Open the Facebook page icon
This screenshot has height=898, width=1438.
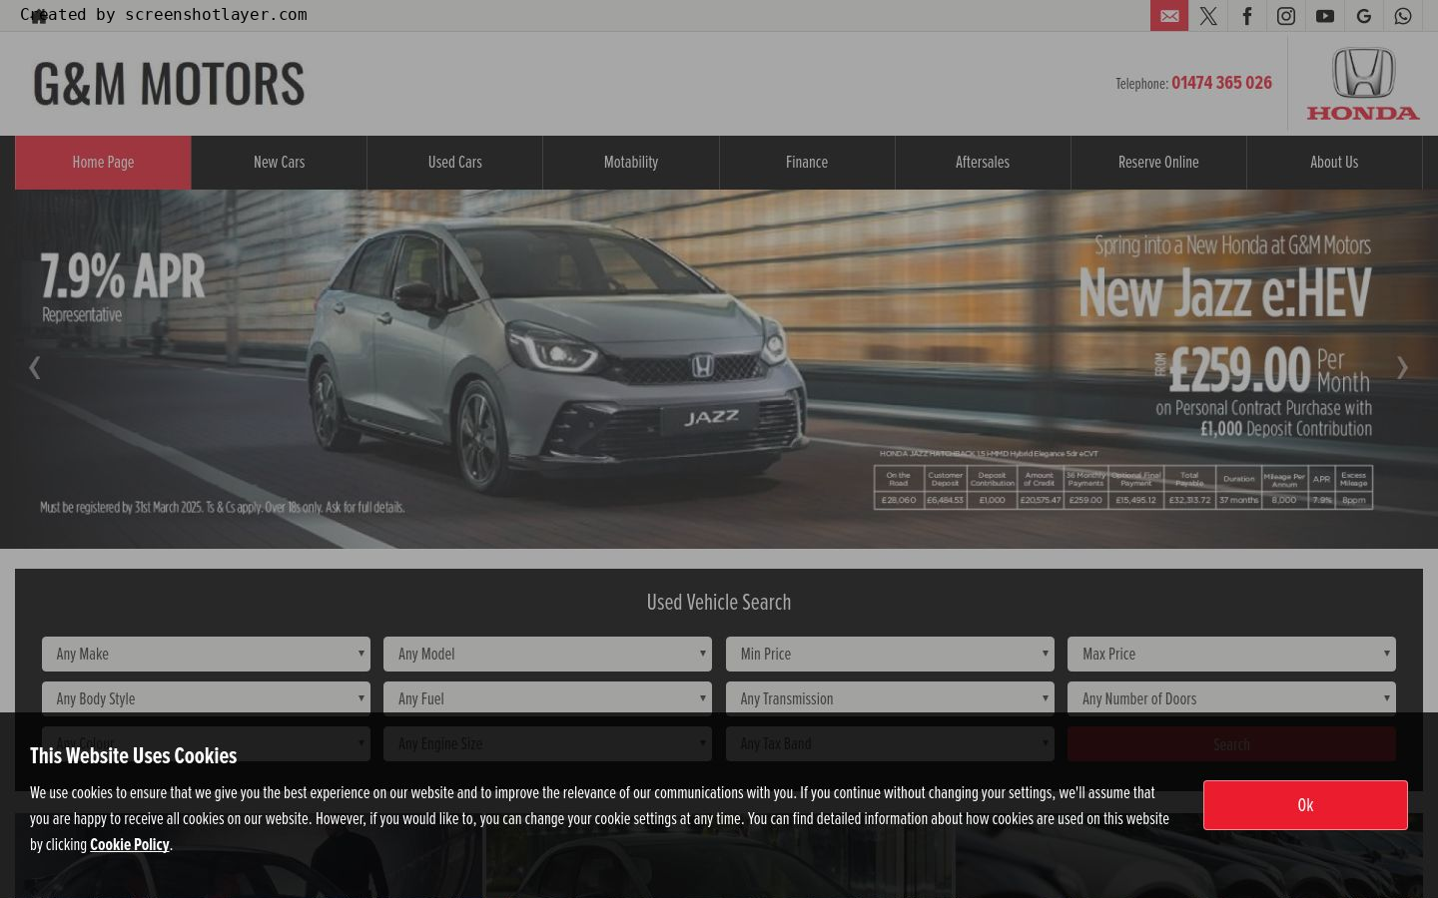pyautogui.click(x=1247, y=16)
